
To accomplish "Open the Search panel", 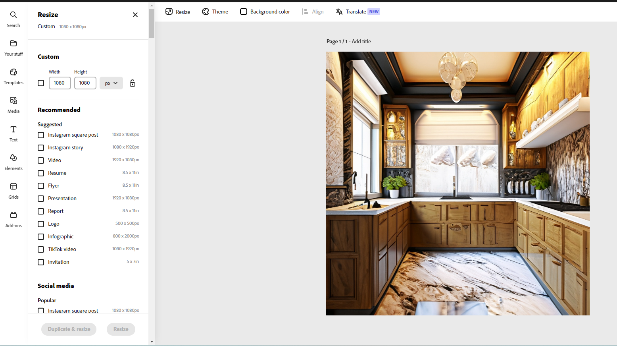I will coord(13,19).
